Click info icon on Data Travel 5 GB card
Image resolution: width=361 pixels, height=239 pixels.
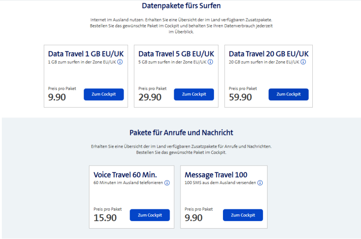click(211, 62)
